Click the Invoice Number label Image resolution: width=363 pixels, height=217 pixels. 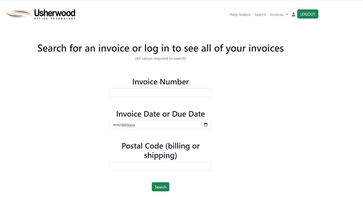pos(160,82)
